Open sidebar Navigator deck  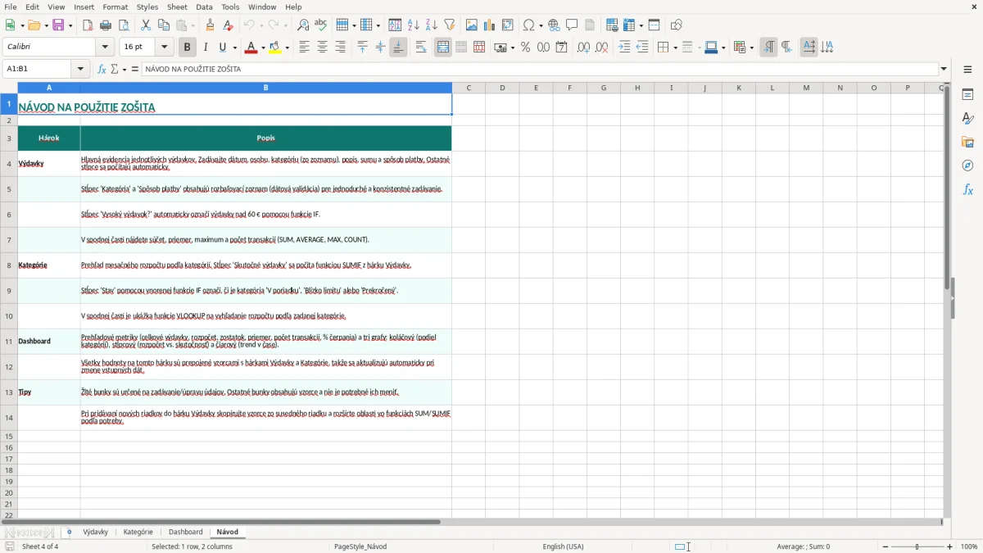(968, 166)
